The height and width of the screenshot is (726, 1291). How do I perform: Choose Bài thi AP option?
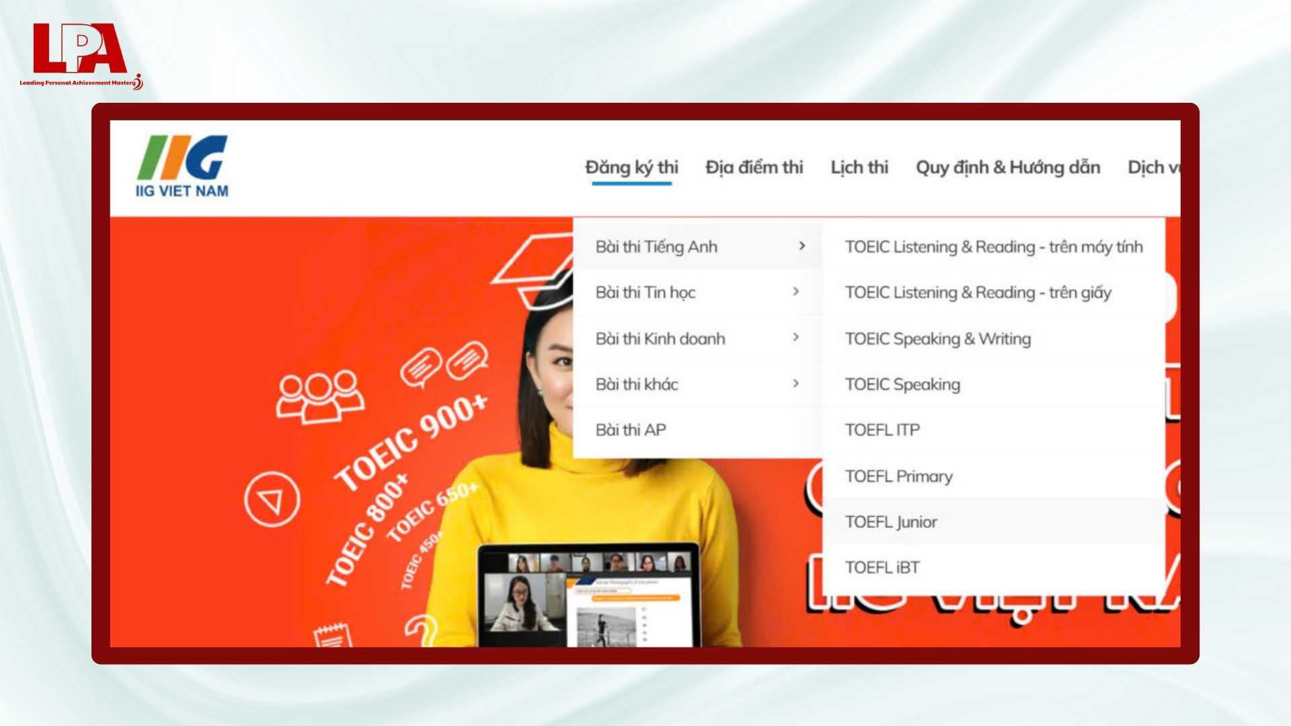tap(629, 430)
